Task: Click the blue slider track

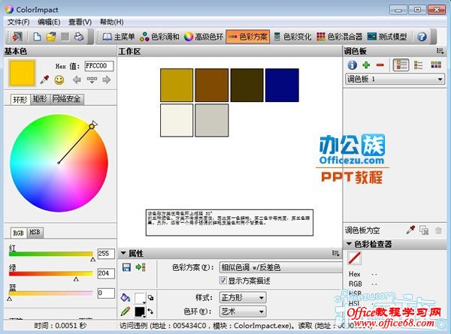Action: (51, 293)
